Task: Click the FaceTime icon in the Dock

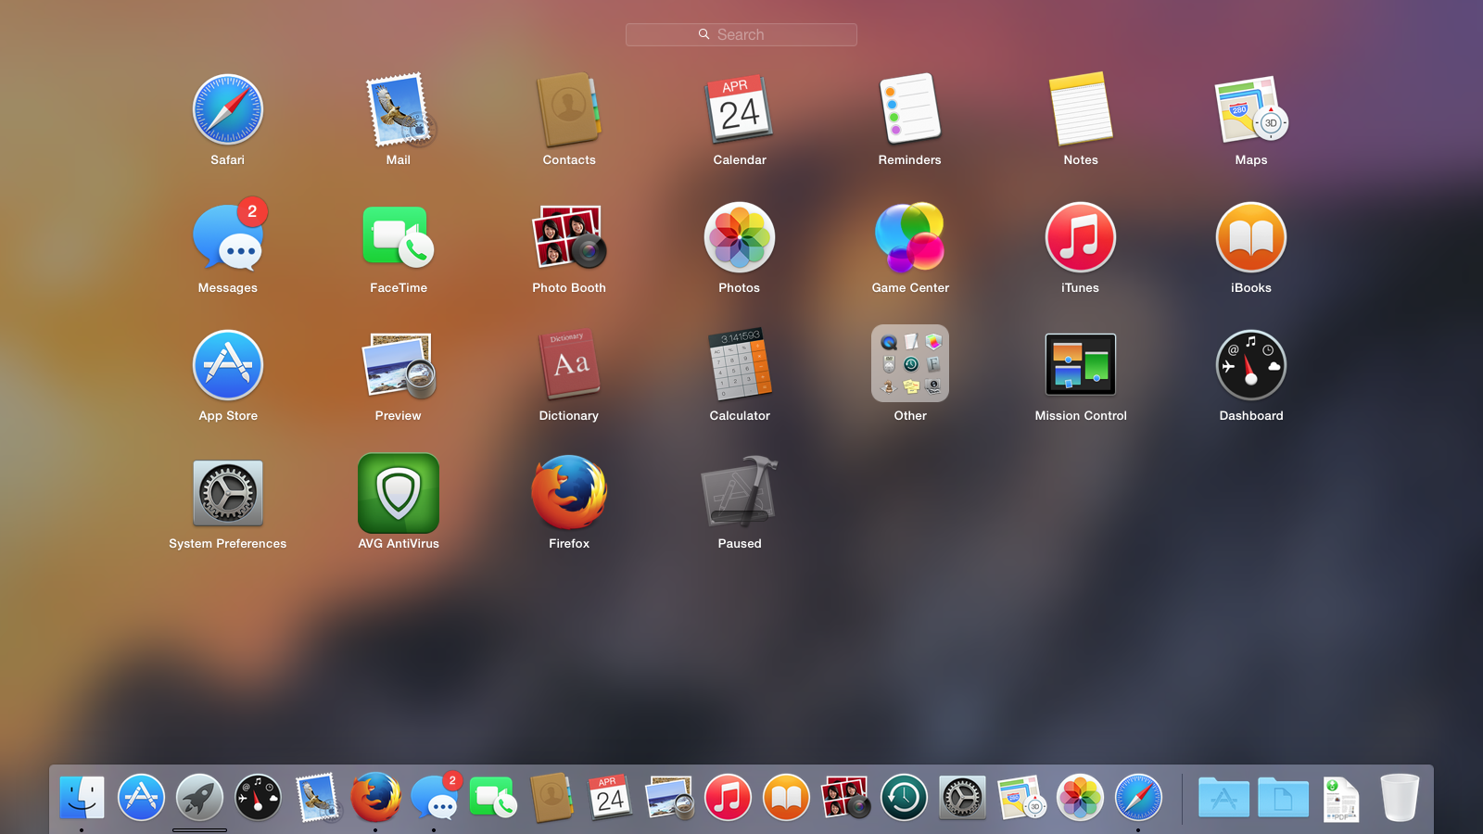Action: (x=493, y=798)
